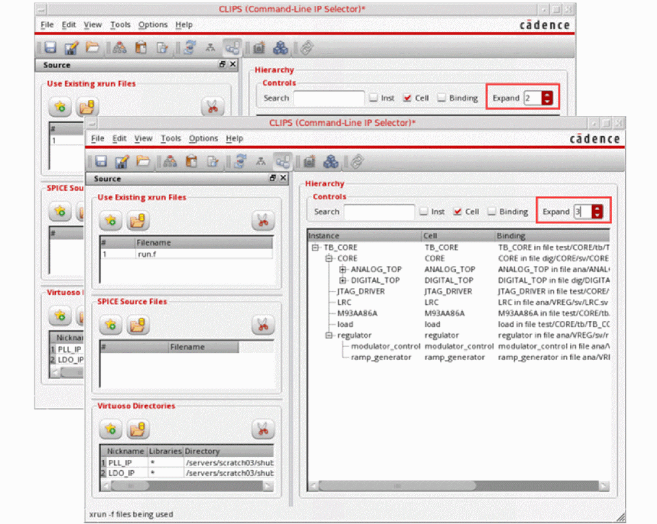Undock the Source panel in front window

[x=273, y=178]
